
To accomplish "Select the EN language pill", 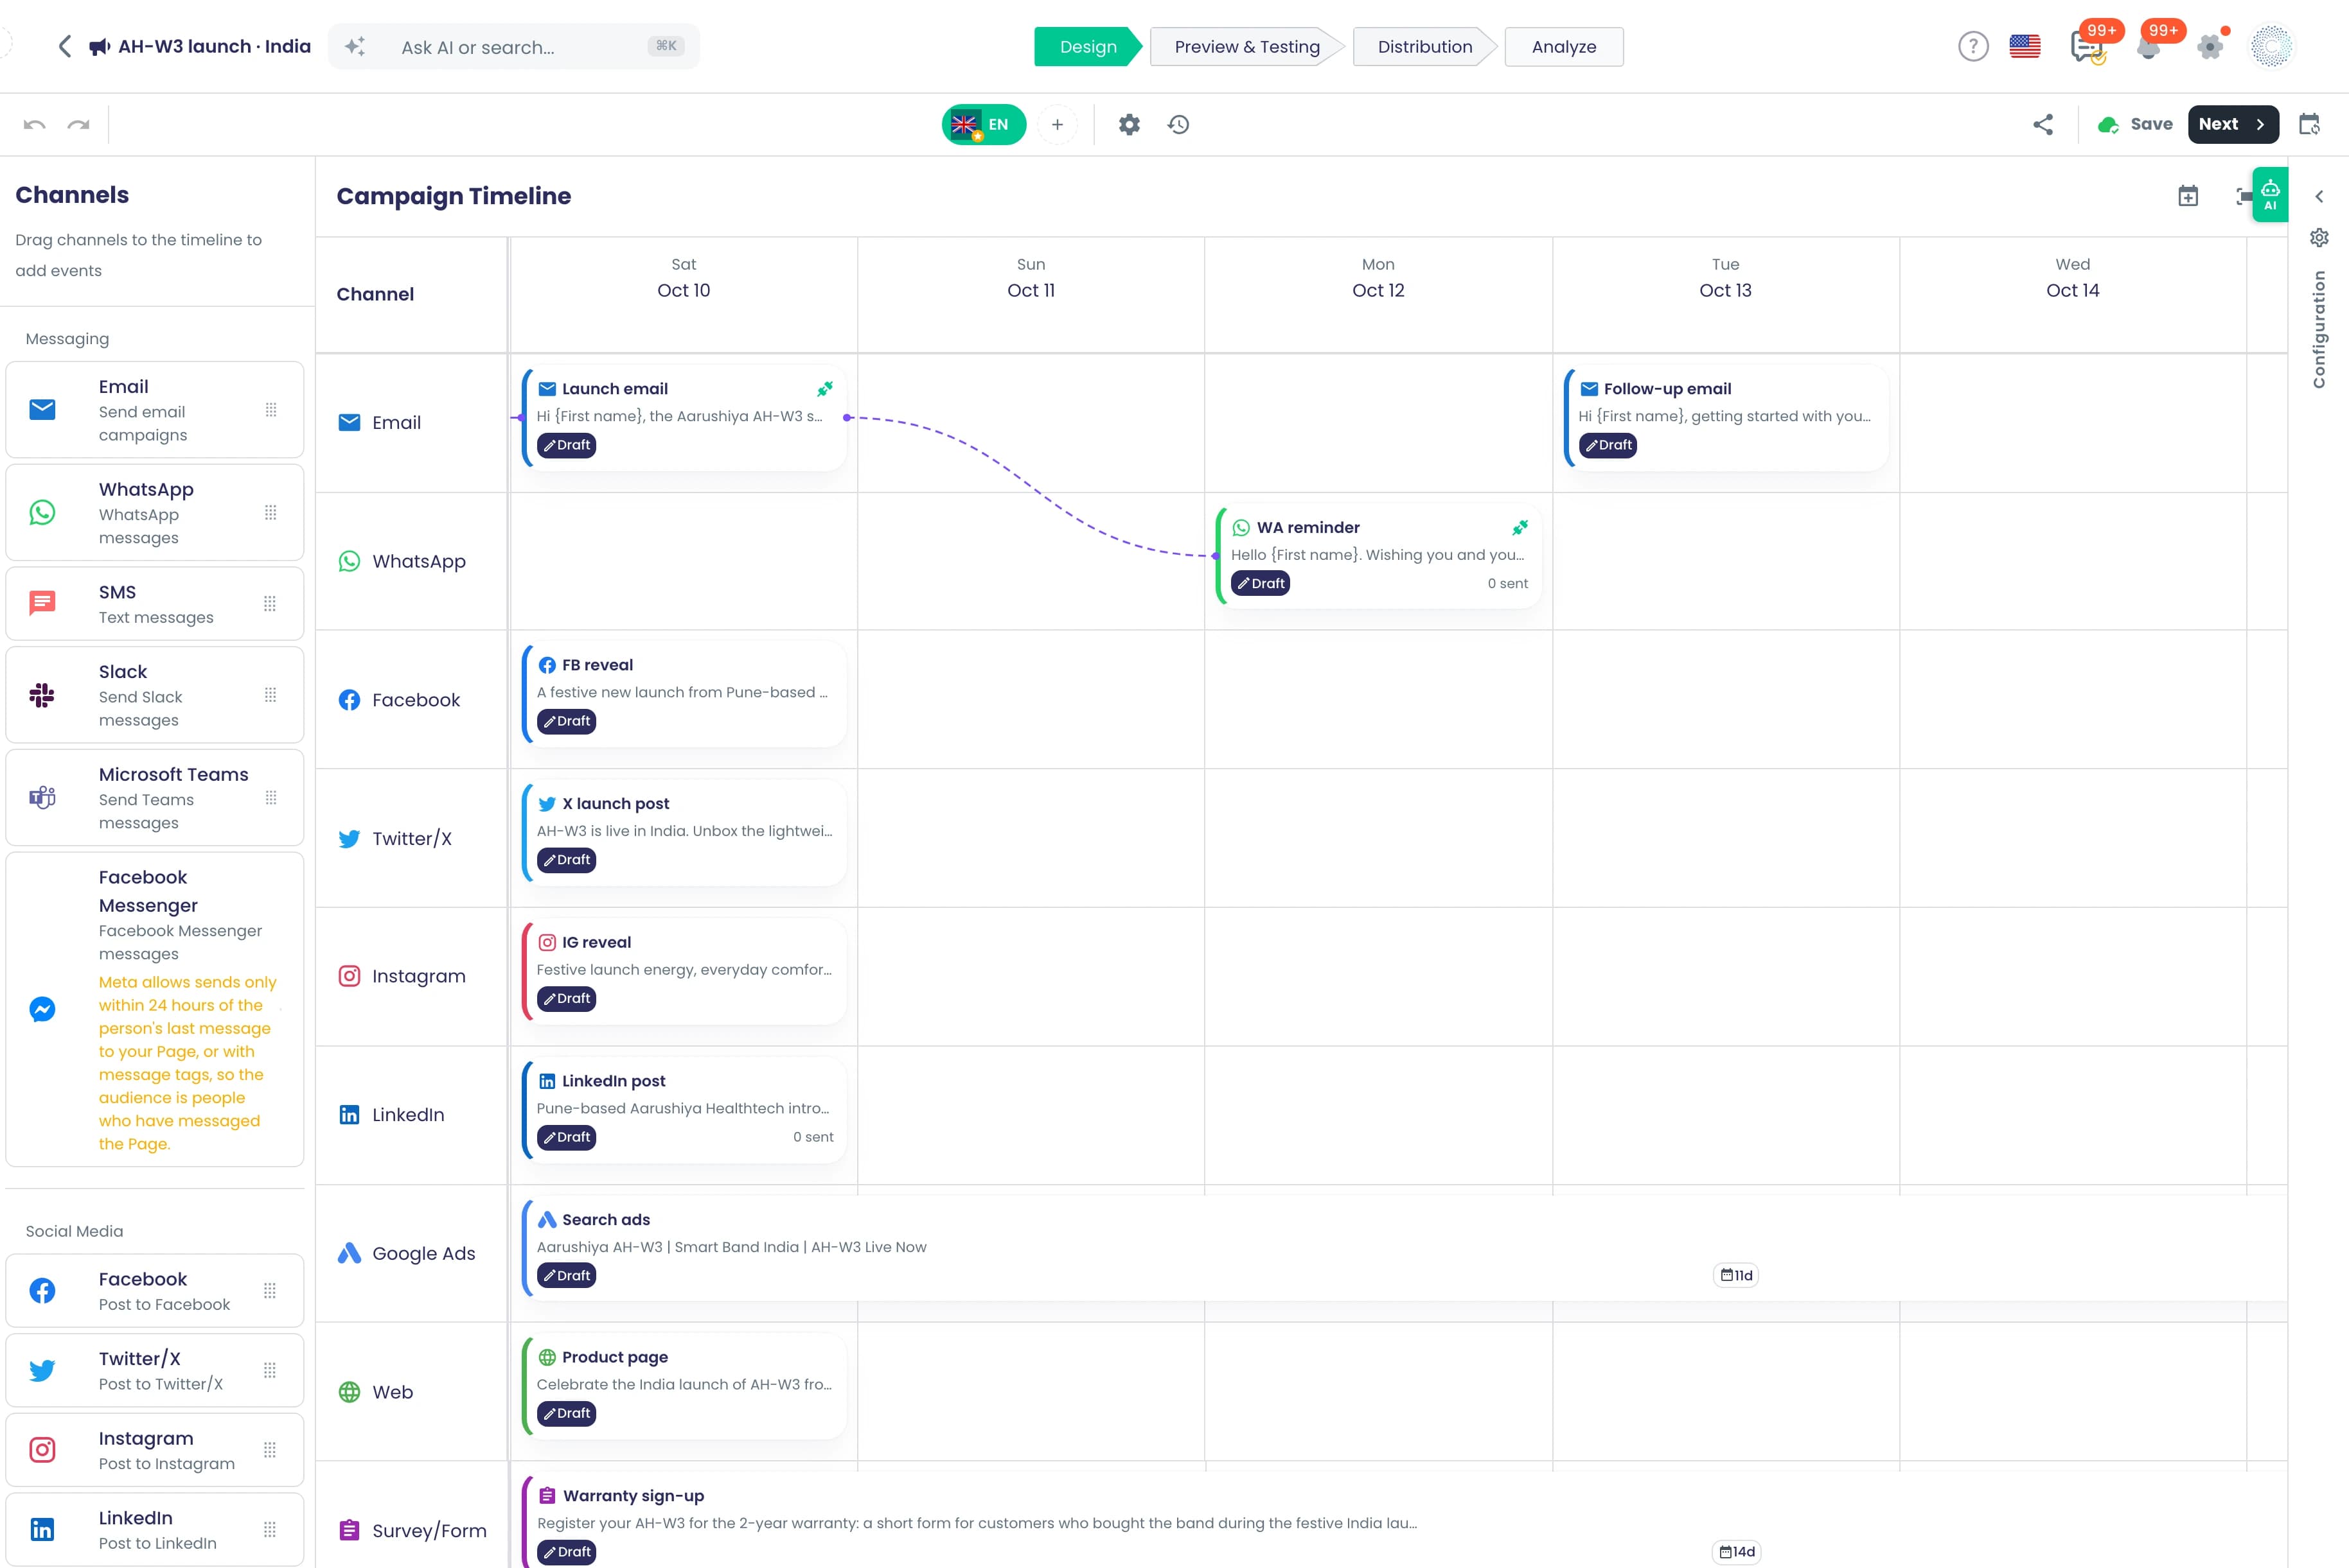I will click(x=984, y=125).
